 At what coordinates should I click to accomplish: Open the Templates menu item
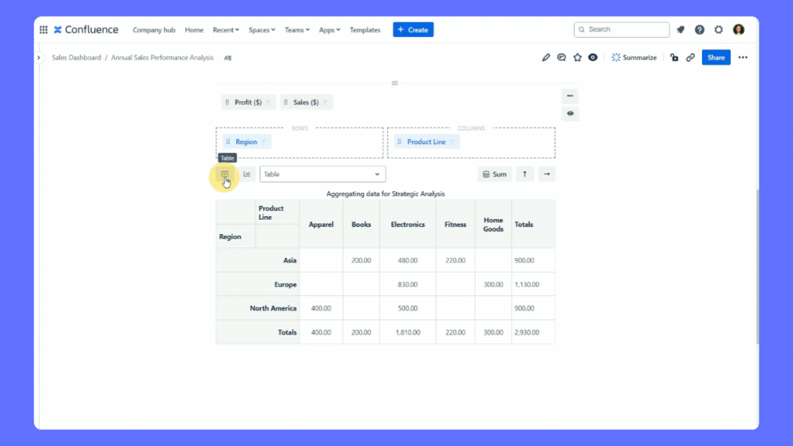click(365, 30)
